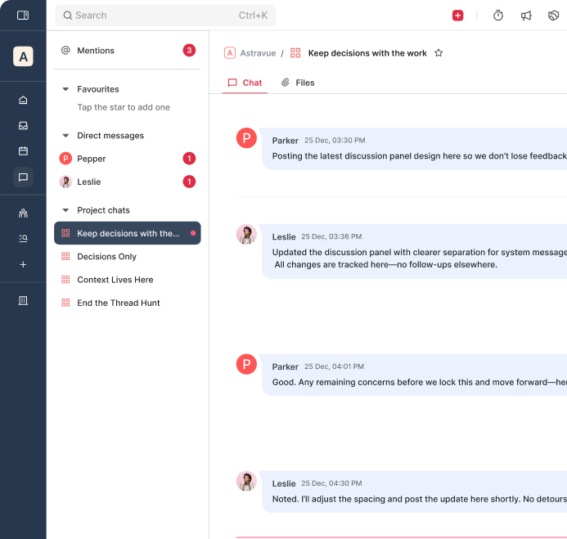Open the announcements megaphone icon
Viewport: 567px width, 539px height.
pos(526,16)
